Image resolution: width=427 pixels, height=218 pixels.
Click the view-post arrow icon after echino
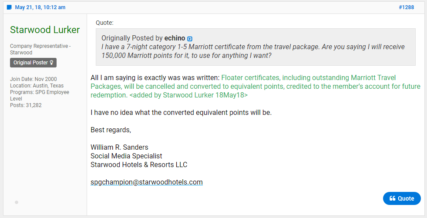[190, 39]
